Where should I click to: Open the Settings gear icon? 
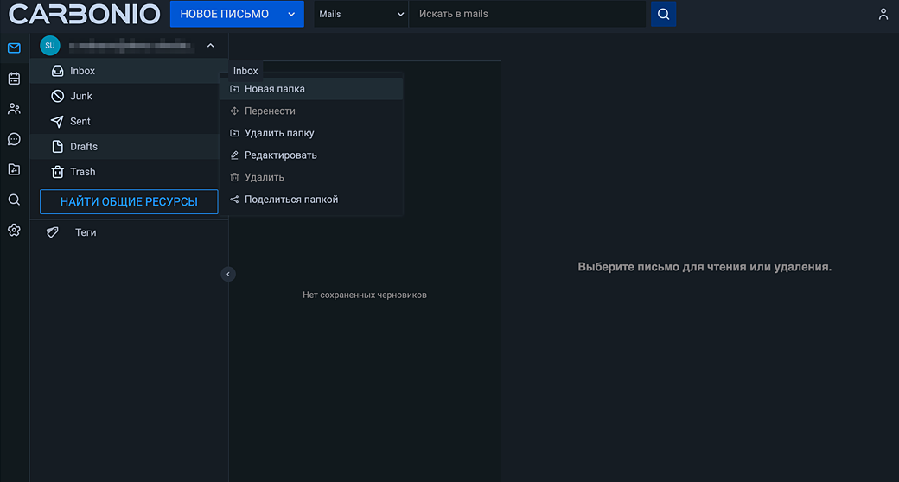[x=14, y=230]
